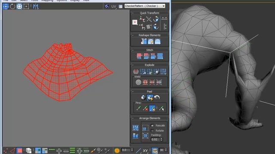Click the Linear Align icon

[149, 19]
